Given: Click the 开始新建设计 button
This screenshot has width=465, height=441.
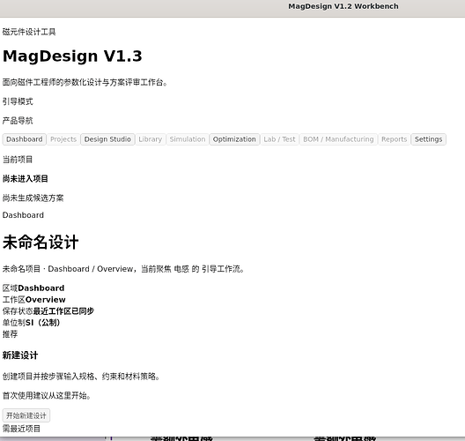Looking at the screenshot, I should (x=26, y=415).
